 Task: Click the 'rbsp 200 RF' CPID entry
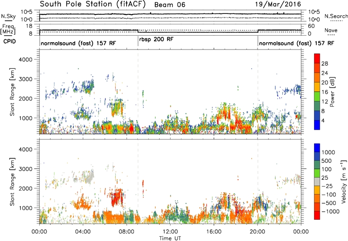156,39
